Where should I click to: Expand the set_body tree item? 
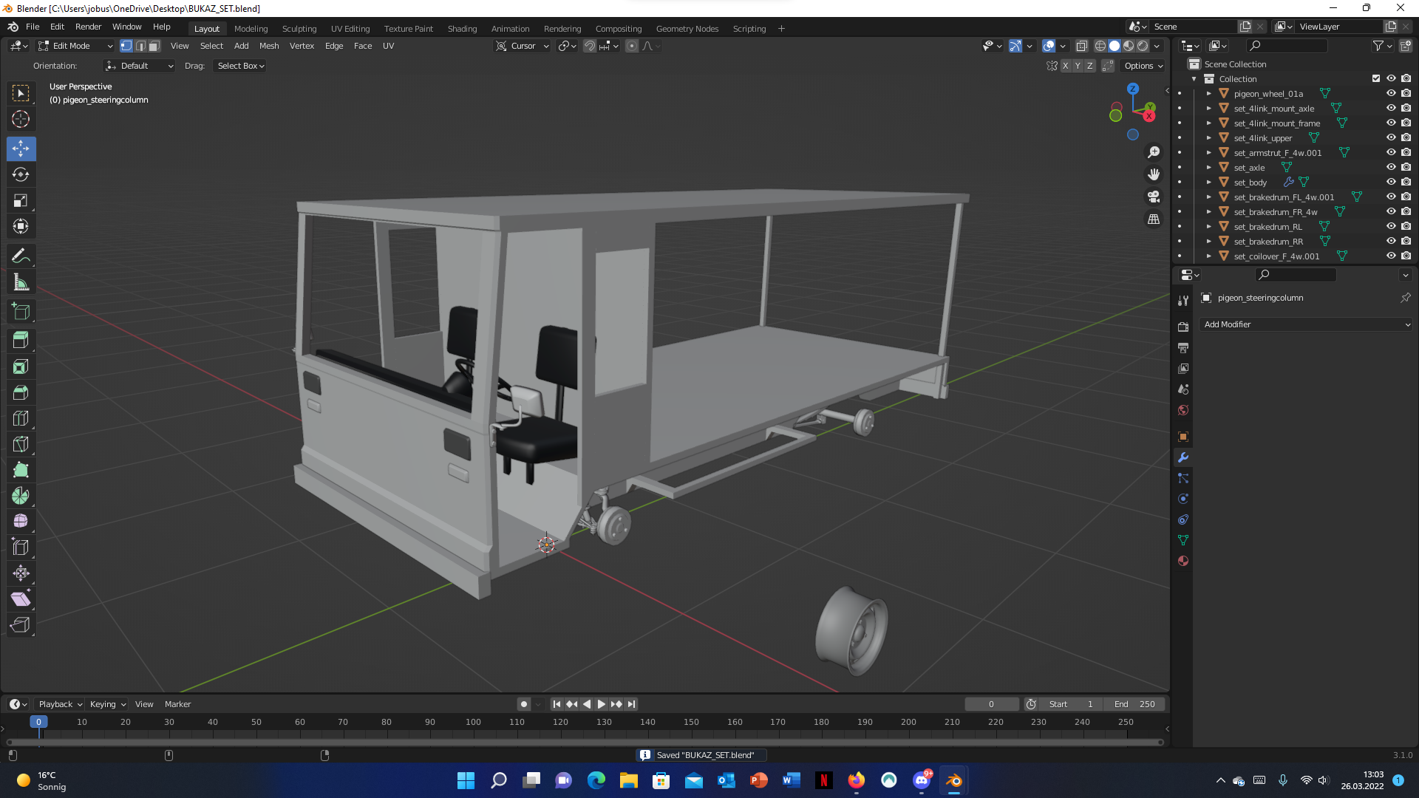pos(1209,183)
